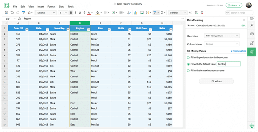Star the Sales Report document title

(x=115, y=4)
